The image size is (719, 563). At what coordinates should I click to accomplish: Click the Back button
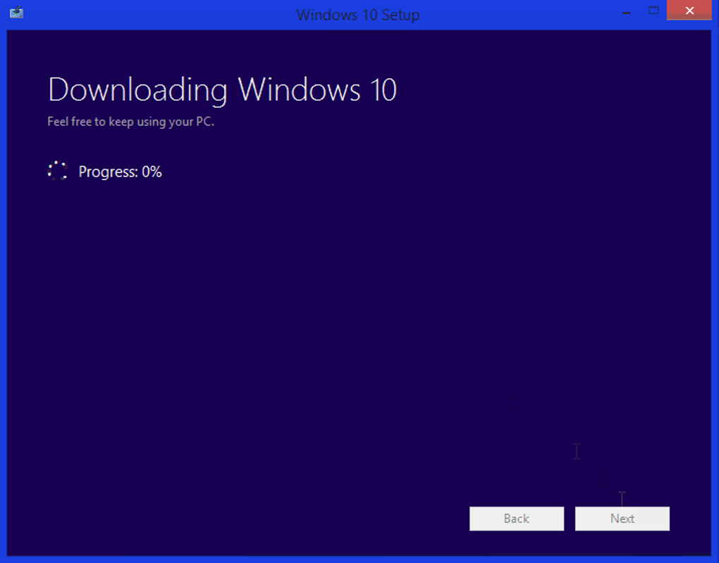tap(516, 519)
